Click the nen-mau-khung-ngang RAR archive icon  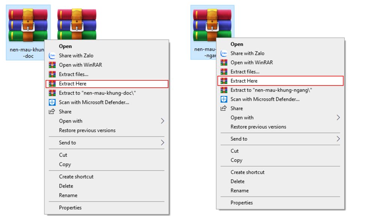pos(205,25)
